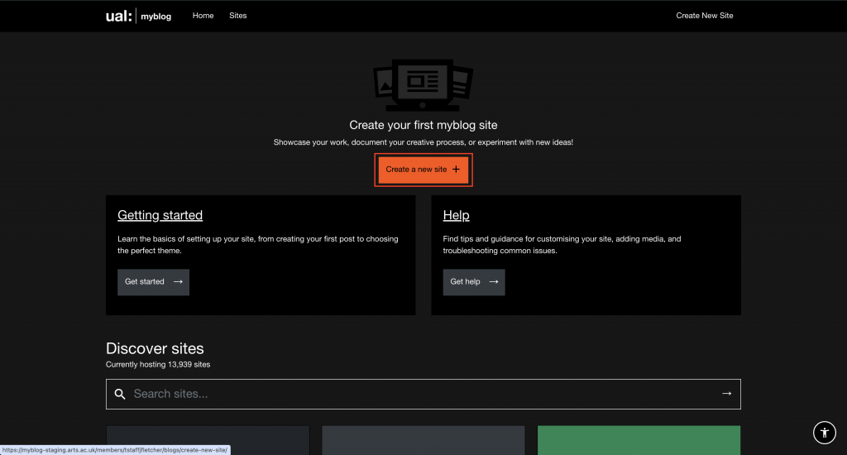Submit search with the arrow icon

726,394
